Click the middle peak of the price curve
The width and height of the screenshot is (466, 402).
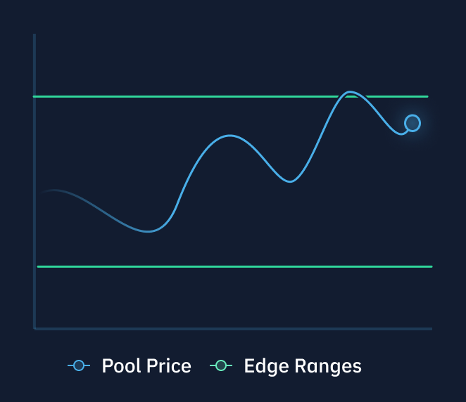coord(229,136)
